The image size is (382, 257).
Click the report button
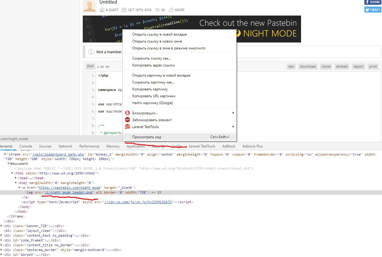coord(358,66)
